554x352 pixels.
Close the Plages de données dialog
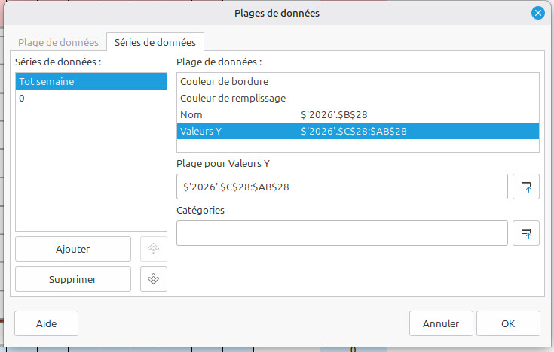click(x=537, y=13)
